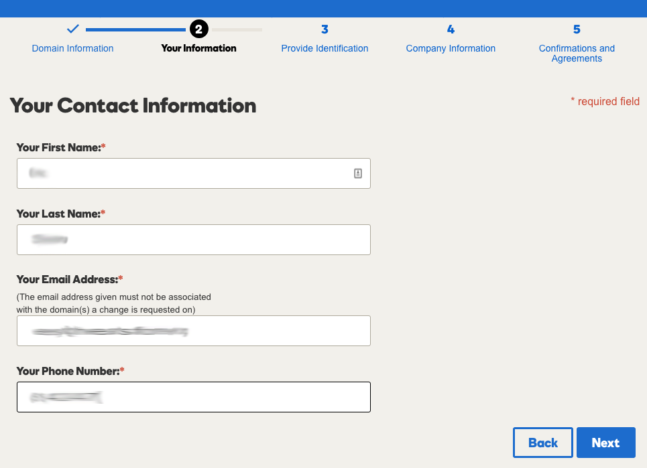Screen dimensions: 647x468
Task: Click the Your Contact Information heading
Action: (x=133, y=106)
